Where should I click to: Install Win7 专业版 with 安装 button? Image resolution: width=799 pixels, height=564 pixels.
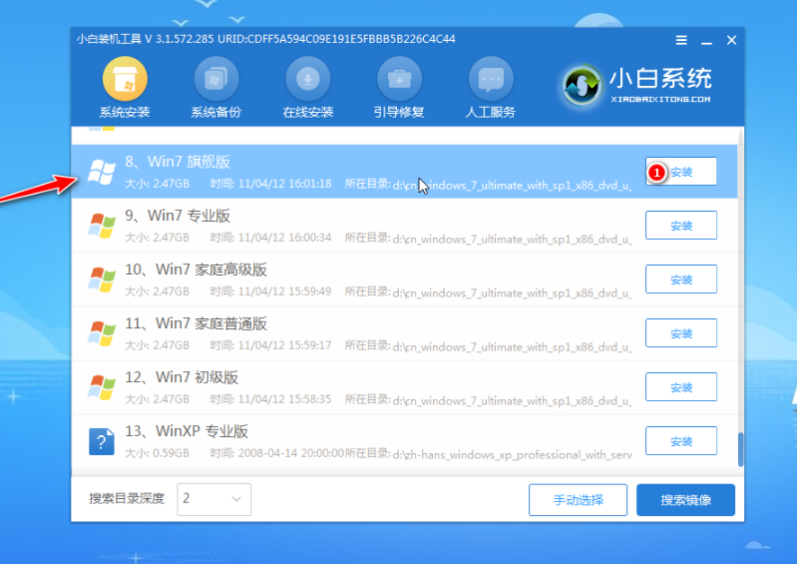[681, 226]
